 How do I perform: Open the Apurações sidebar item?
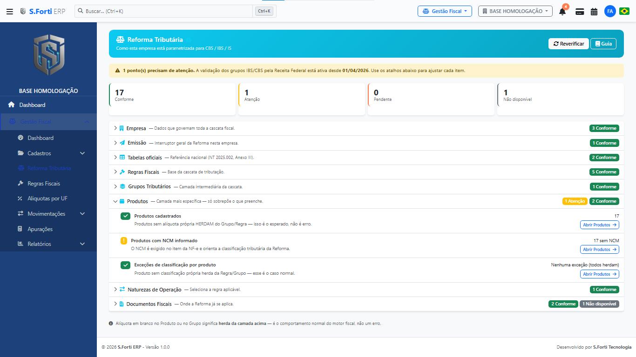(x=48, y=229)
